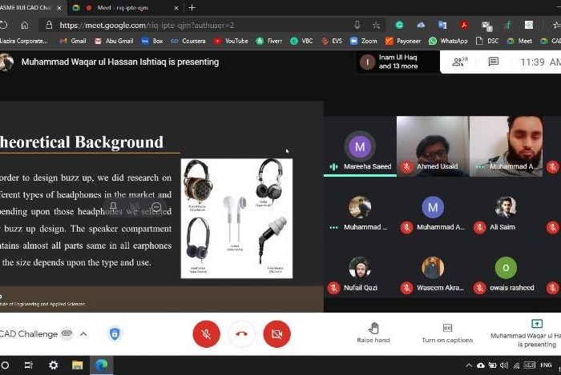Open volume control in system tray
This screenshot has height=375, width=561.
pyautogui.click(x=504, y=365)
